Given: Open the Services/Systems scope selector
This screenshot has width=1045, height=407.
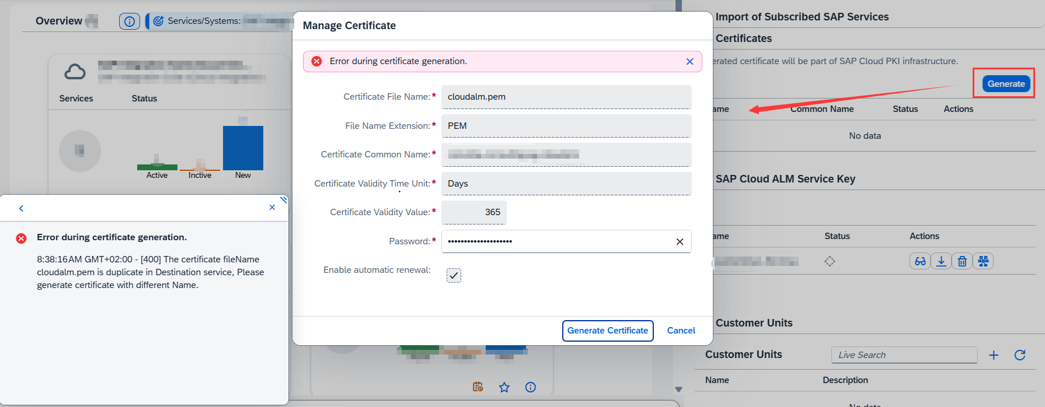Looking at the screenshot, I should click(220, 21).
